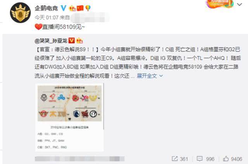This screenshot has width=248, height=164.
Task: Click the crown membership badge beside the blue V
Action: 72,8
